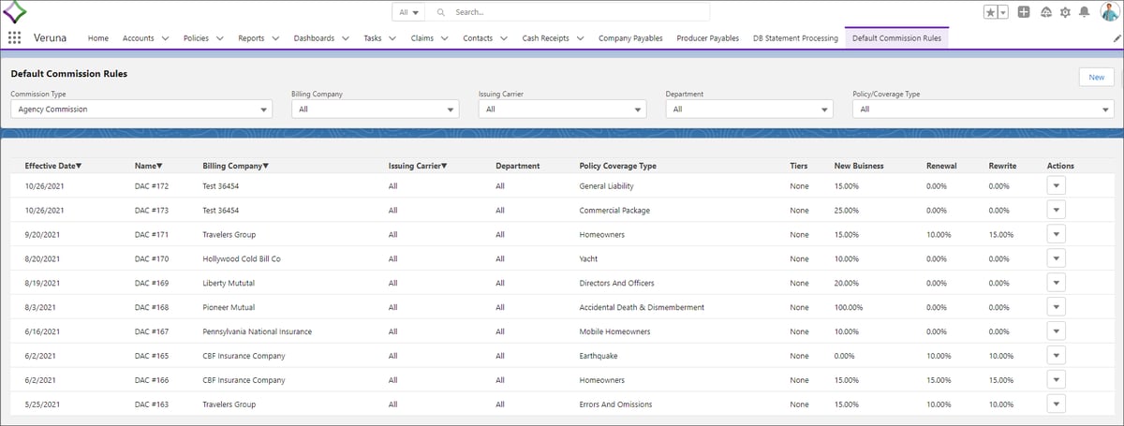Open the Salesforce Help icon
The width and height of the screenshot is (1124, 426).
[1045, 12]
